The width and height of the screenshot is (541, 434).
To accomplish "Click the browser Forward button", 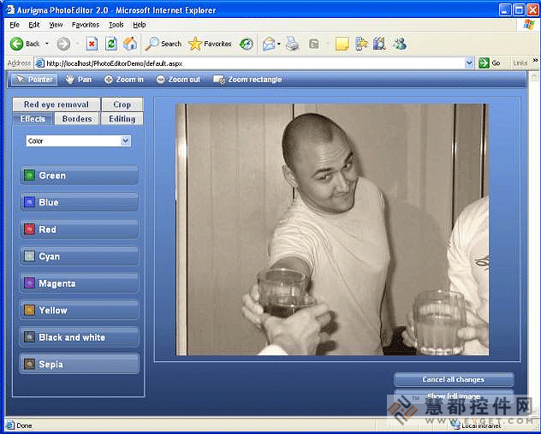I will click(x=63, y=44).
